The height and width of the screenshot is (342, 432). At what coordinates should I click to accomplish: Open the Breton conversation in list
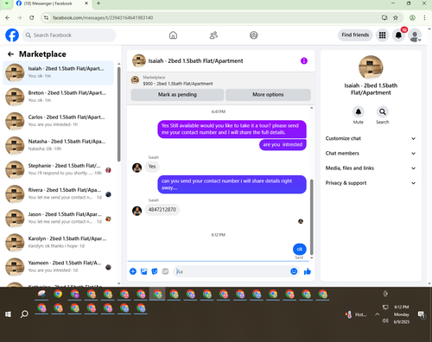click(58, 97)
